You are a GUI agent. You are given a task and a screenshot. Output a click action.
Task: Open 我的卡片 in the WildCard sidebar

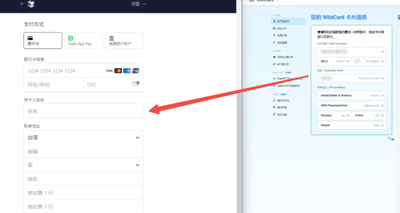[x=282, y=28]
